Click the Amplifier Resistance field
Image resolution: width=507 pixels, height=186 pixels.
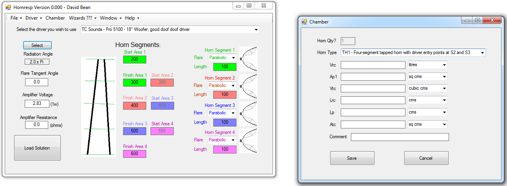[36, 125]
